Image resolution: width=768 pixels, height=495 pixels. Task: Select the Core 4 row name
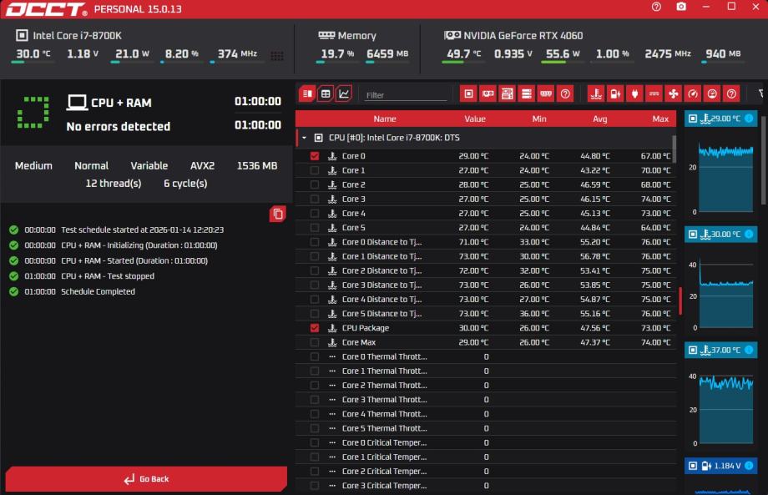click(353, 214)
